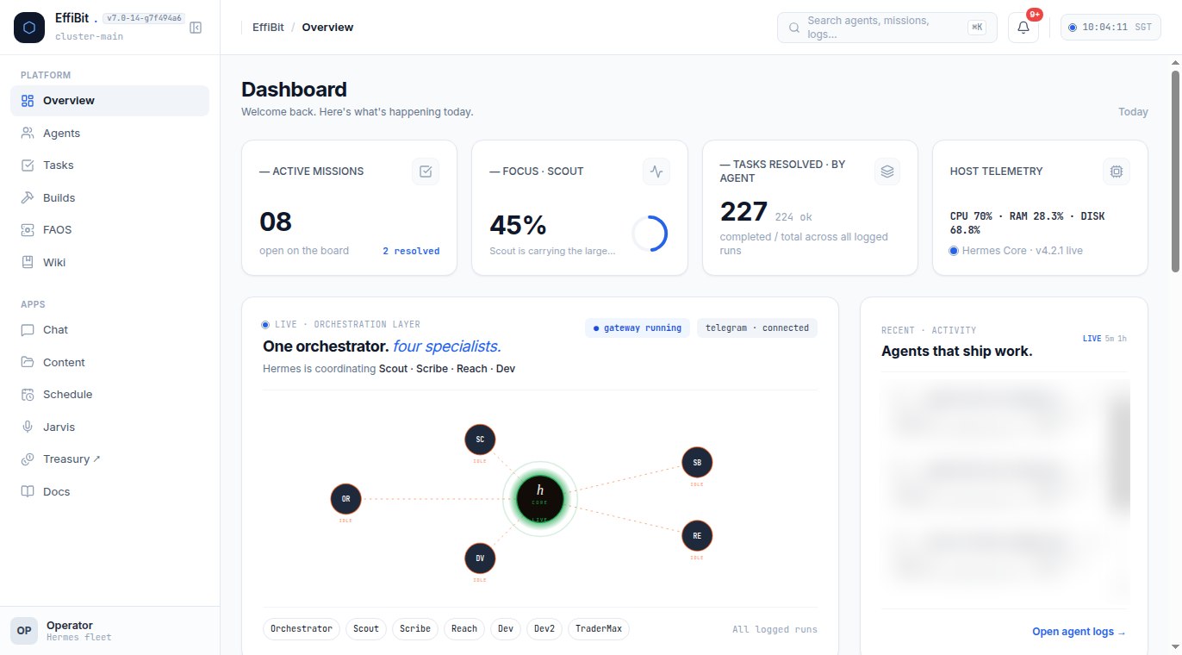Viewport: 1182px width, 655px height.
Task: Open Tasks from the sidebar
Action: 109,165
